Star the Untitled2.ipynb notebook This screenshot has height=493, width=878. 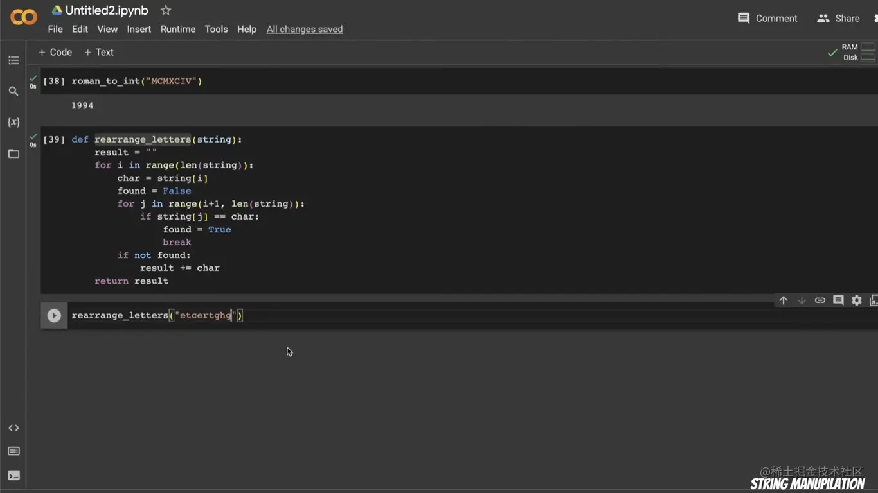(166, 10)
